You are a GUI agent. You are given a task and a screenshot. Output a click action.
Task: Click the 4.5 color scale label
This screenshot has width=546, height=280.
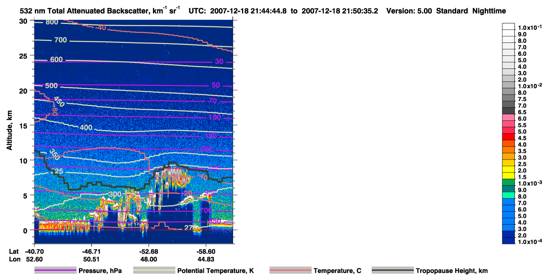522,138
